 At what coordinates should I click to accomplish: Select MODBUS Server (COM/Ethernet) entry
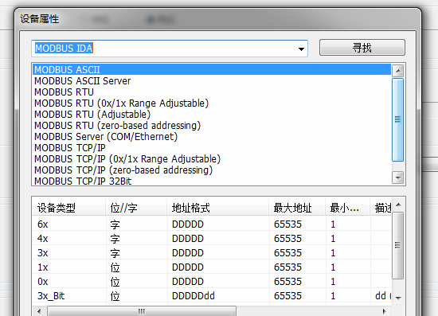coord(212,137)
